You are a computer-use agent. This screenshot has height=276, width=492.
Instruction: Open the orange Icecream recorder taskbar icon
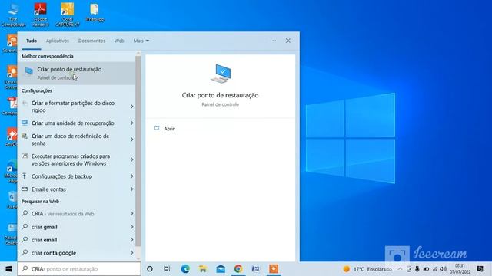coord(274,269)
